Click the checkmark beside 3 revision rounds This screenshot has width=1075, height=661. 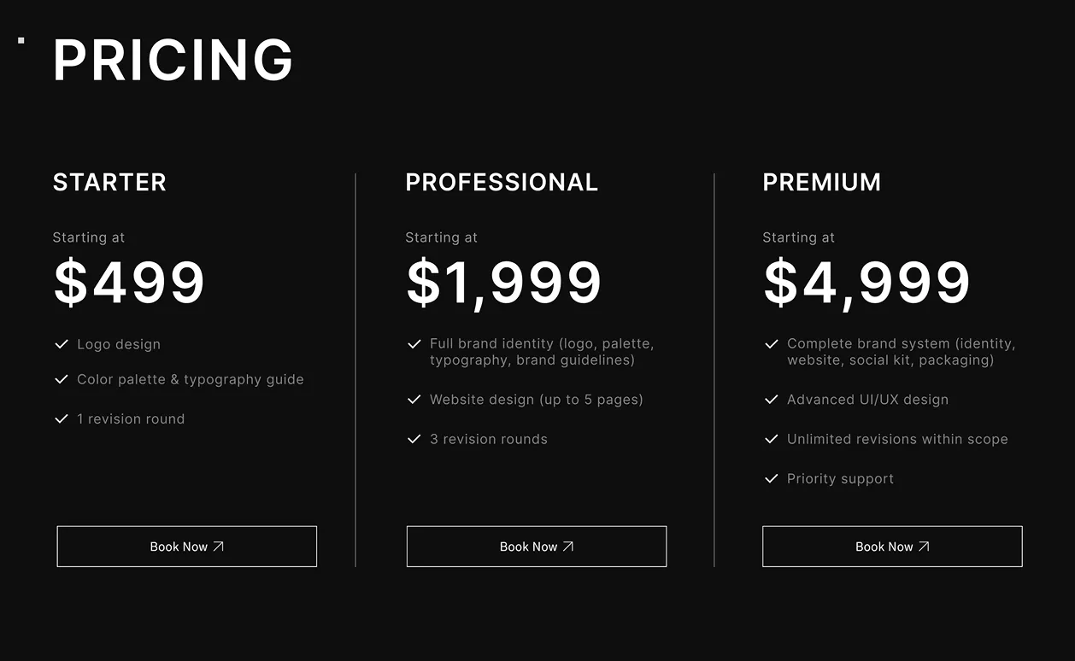click(x=414, y=439)
